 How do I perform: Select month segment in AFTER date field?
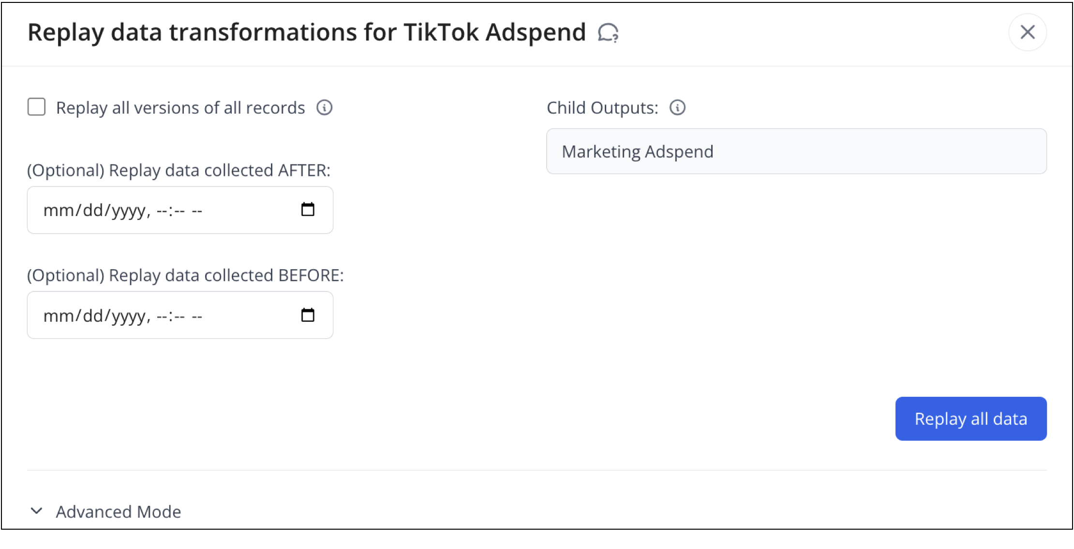tap(56, 211)
